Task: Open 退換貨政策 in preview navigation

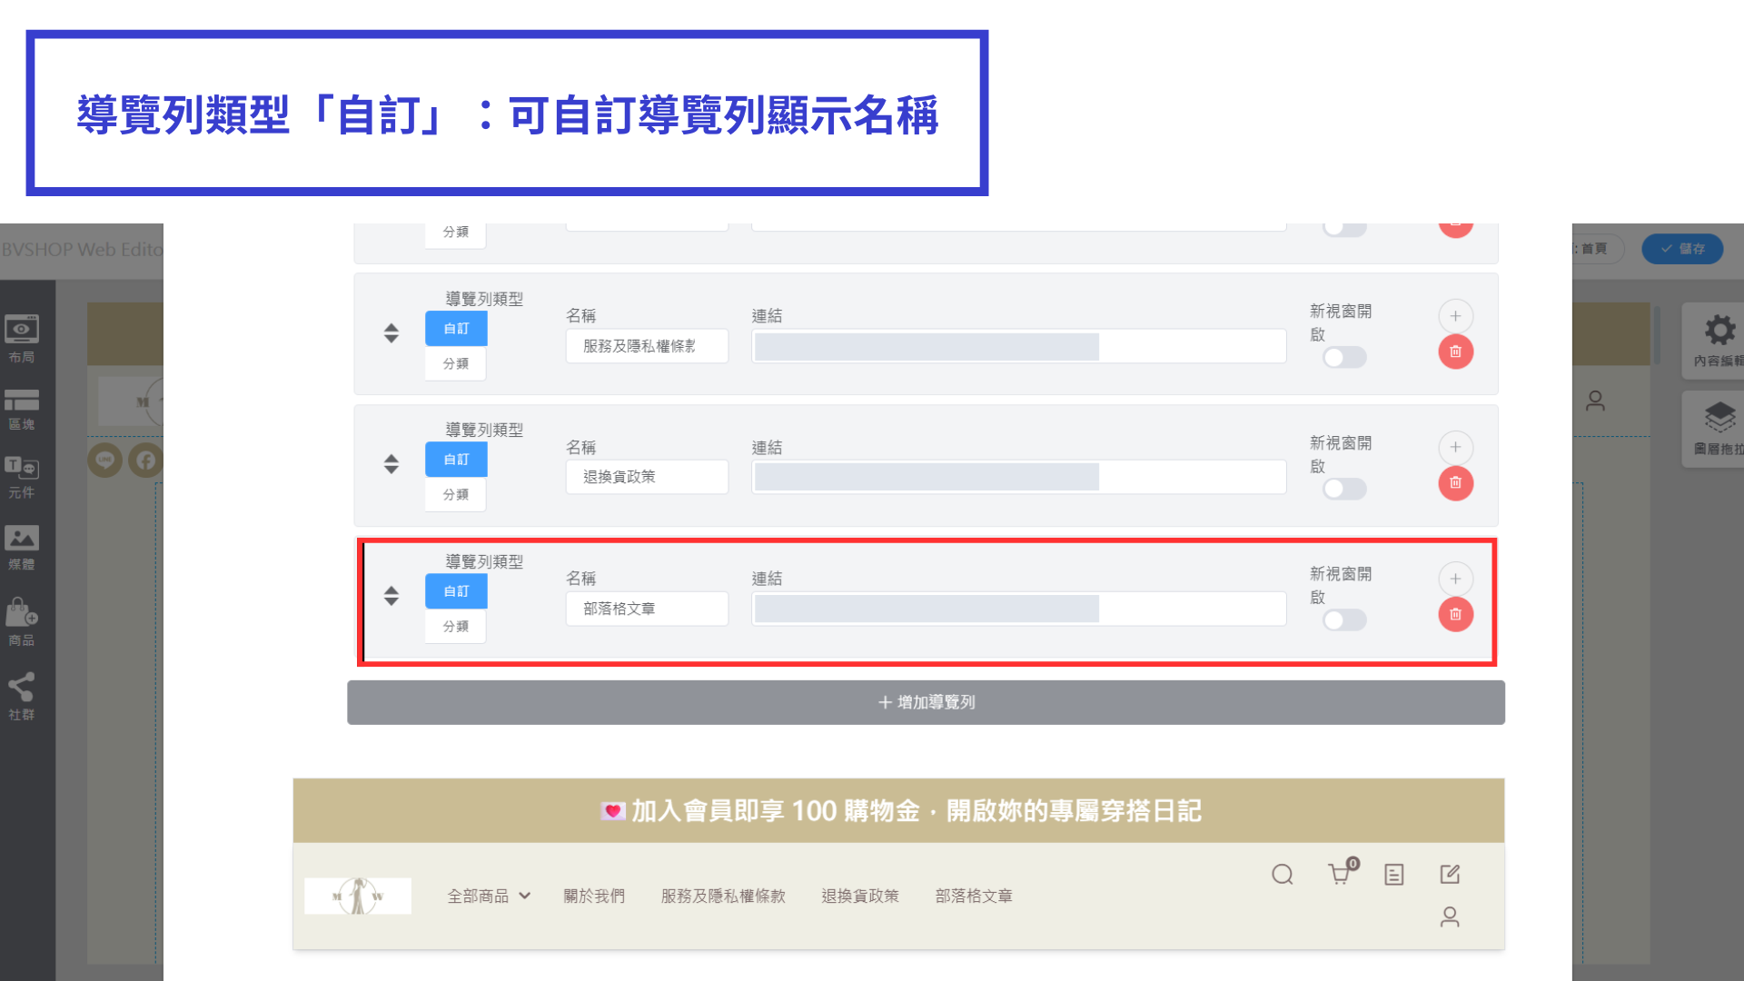Action: (x=860, y=896)
